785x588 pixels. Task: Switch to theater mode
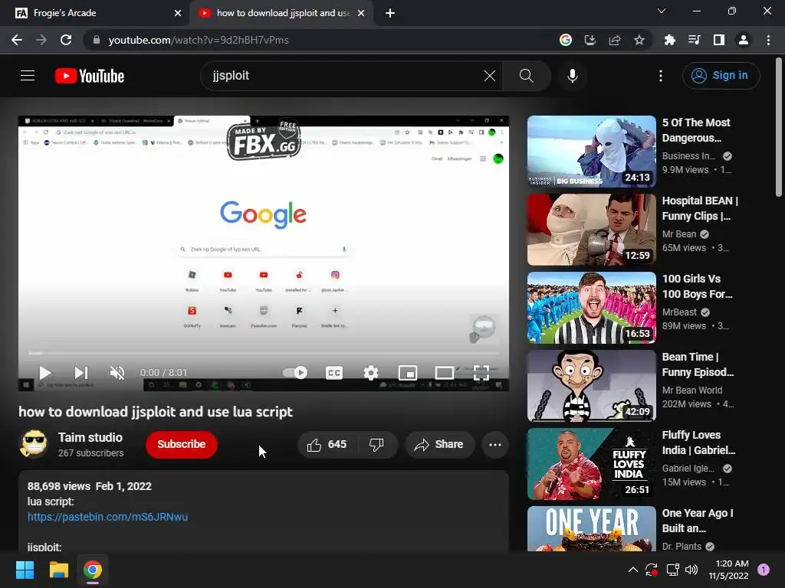point(444,373)
